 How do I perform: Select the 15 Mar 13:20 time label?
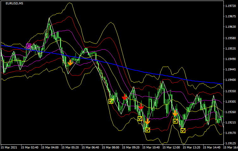tap(192, 147)
